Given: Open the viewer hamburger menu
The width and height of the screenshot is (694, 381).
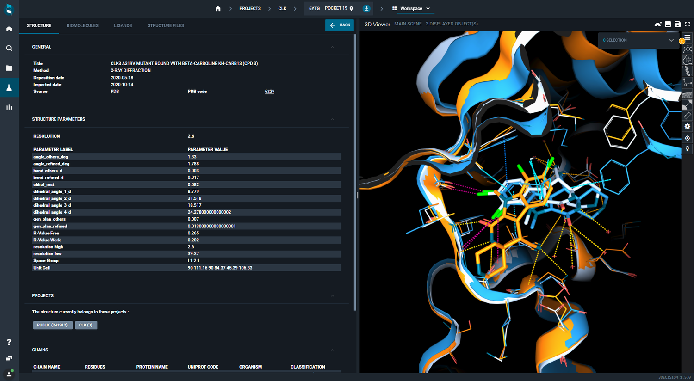Looking at the screenshot, I should (688, 37).
